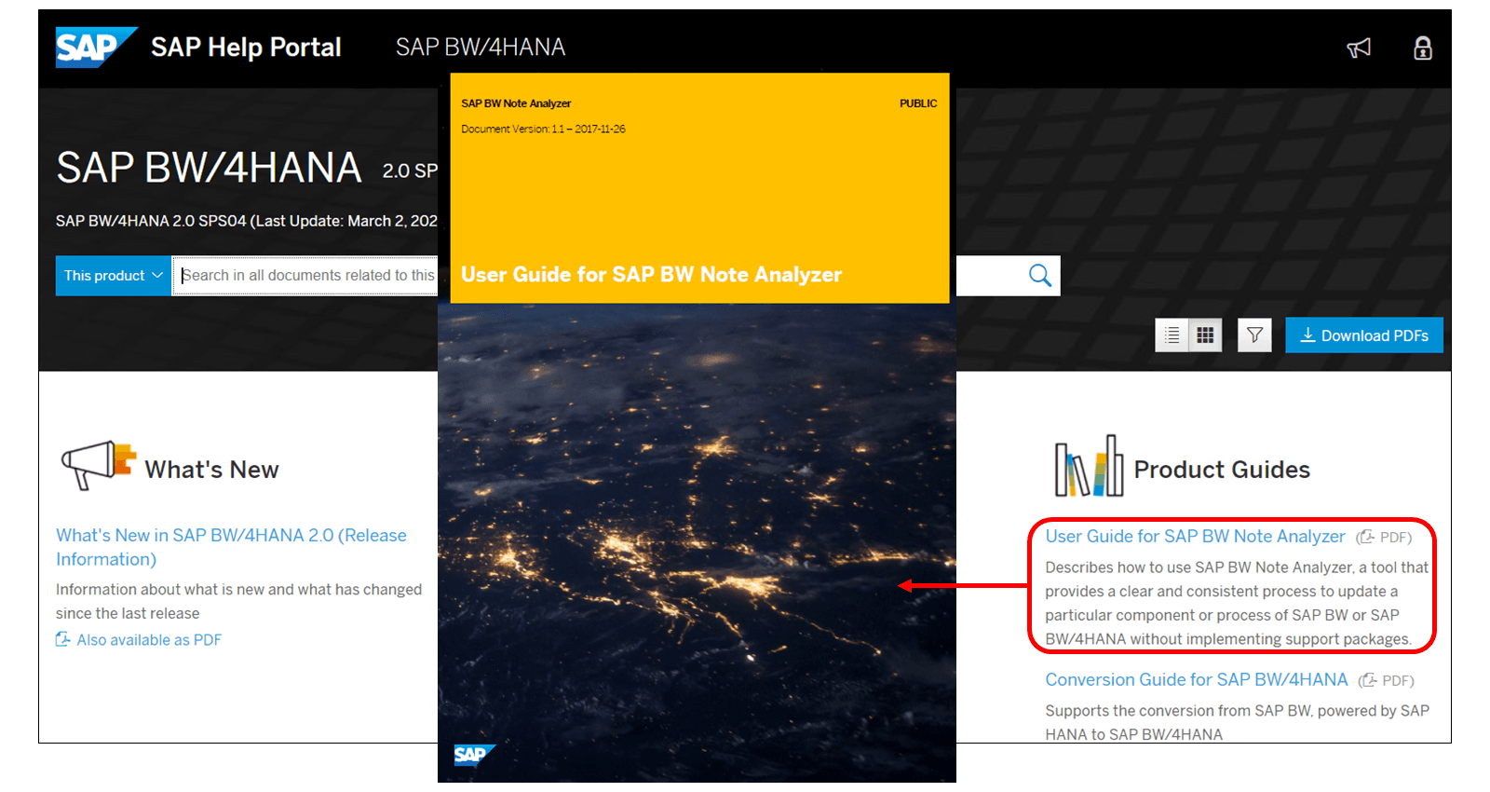This screenshot has height=792, width=1490.
Task: Open the filter funnel button
Action: point(1254,335)
